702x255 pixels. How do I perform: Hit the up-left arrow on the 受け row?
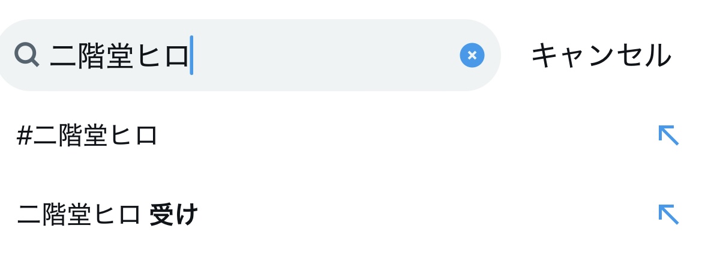[x=668, y=214]
